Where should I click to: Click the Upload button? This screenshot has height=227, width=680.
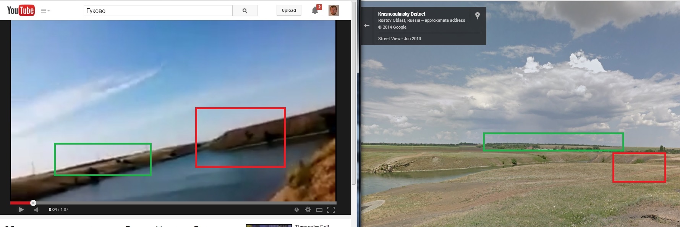(x=289, y=10)
